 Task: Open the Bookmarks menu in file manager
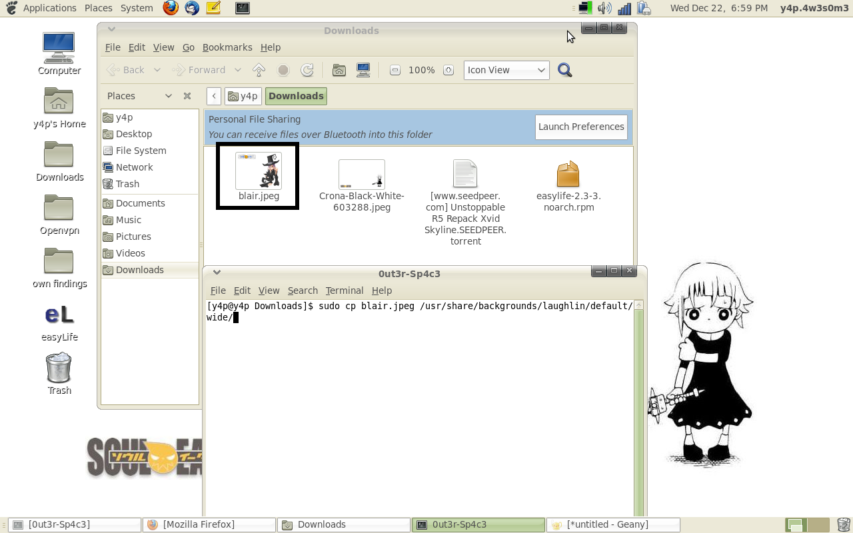tap(227, 47)
